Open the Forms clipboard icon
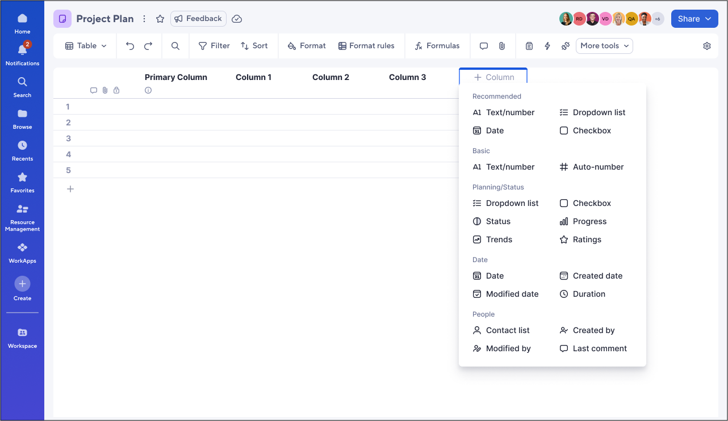The width and height of the screenshot is (728, 421). (x=529, y=45)
